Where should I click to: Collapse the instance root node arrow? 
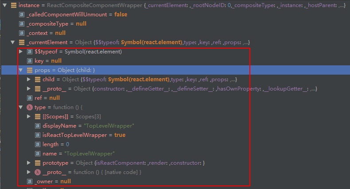[x=4, y=5]
